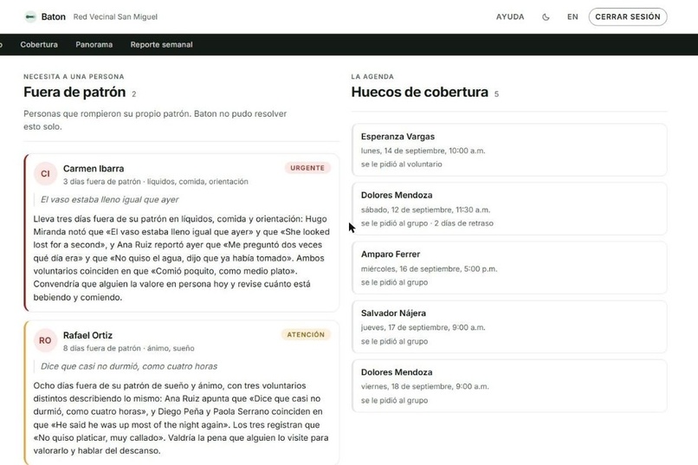Open the Salvador Nájera coverage gap card
Screen dimensions: 698x465
pos(509,327)
